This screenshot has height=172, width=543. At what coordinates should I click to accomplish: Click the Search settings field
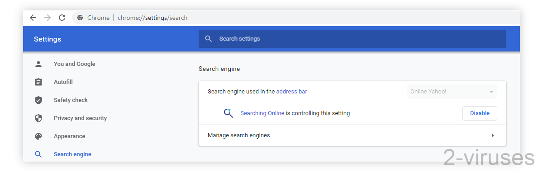[x=352, y=39]
